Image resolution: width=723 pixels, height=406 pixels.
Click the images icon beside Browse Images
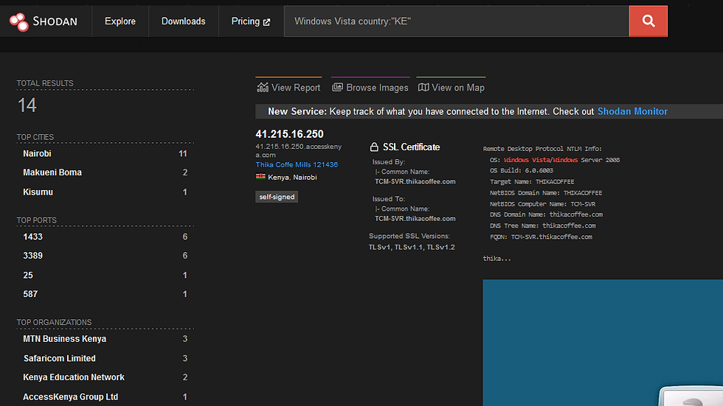point(338,87)
